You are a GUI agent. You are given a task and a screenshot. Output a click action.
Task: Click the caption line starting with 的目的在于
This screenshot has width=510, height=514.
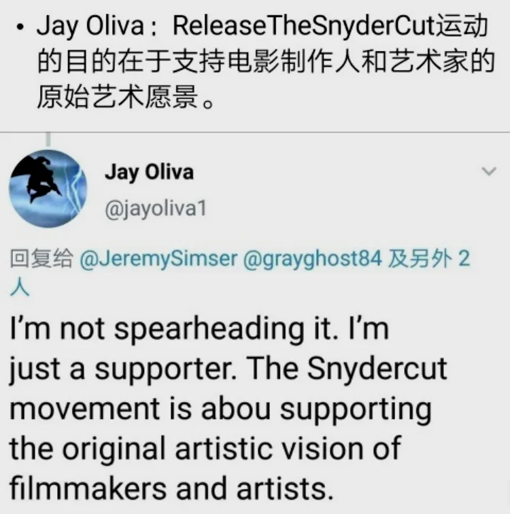pyautogui.click(x=266, y=61)
